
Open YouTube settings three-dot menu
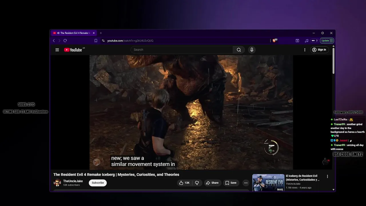tap(305, 50)
